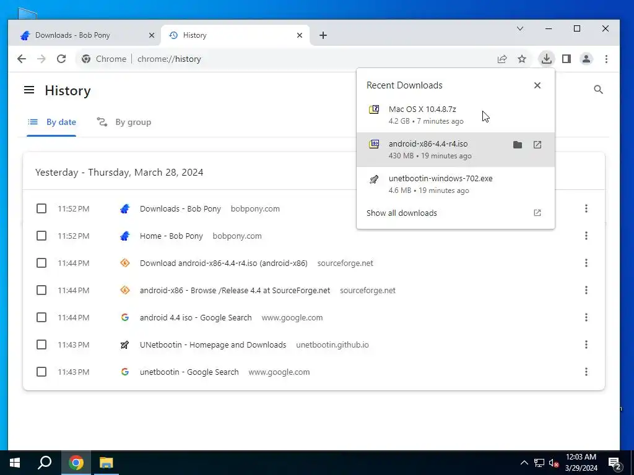
Task: Open UNetbootin Homepage and Downloads link
Action: pyautogui.click(x=213, y=345)
